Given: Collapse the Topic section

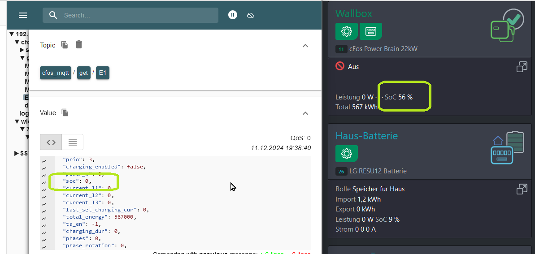Looking at the screenshot, I should (305, 45).
